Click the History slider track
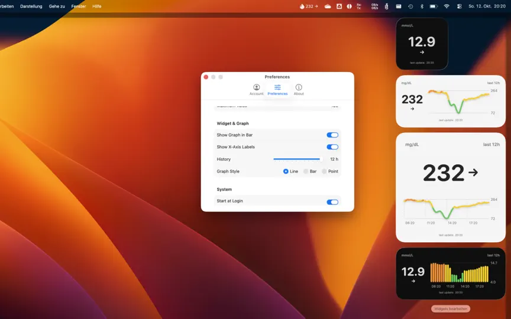 click(x=297, y=159)
